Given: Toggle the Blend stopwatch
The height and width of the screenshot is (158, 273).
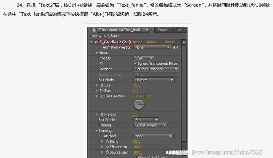Looking at the screenshot, I should click(107, 141).
